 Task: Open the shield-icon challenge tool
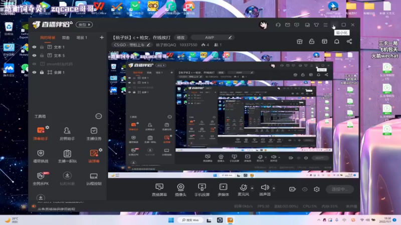41,156
